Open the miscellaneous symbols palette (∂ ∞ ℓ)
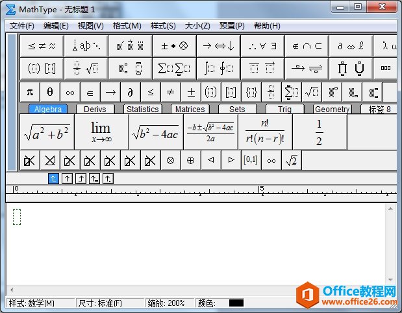 point(351,46)
